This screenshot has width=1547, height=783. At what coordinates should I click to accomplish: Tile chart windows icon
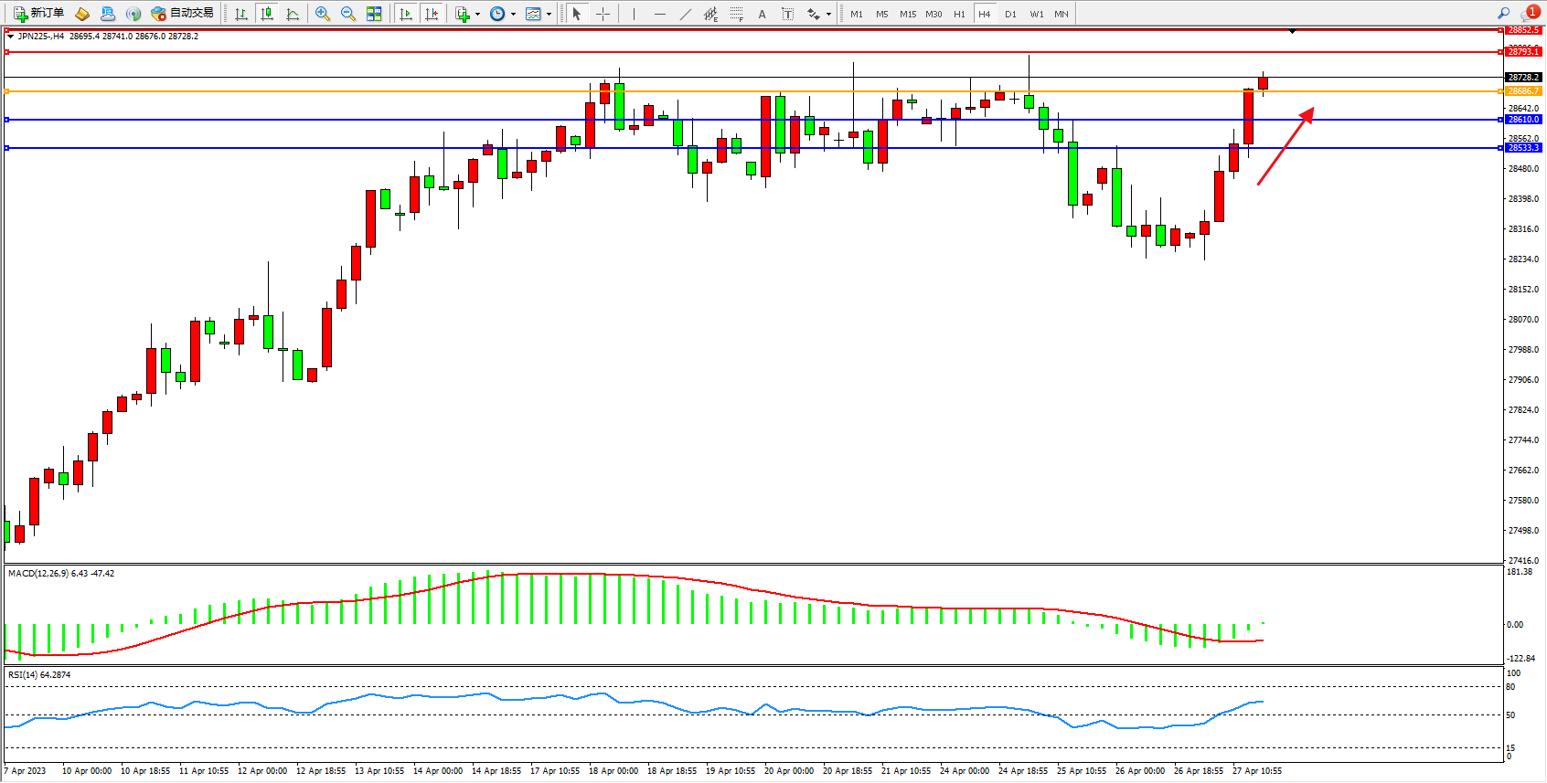pos(374,14)
